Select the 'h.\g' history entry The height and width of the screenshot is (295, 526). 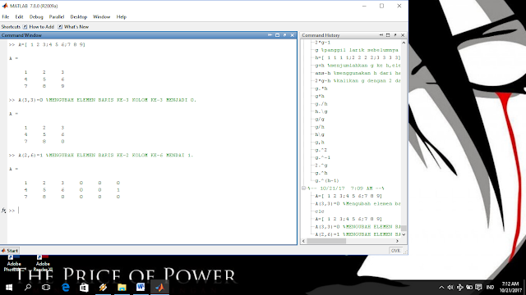(x=321, y=111)
